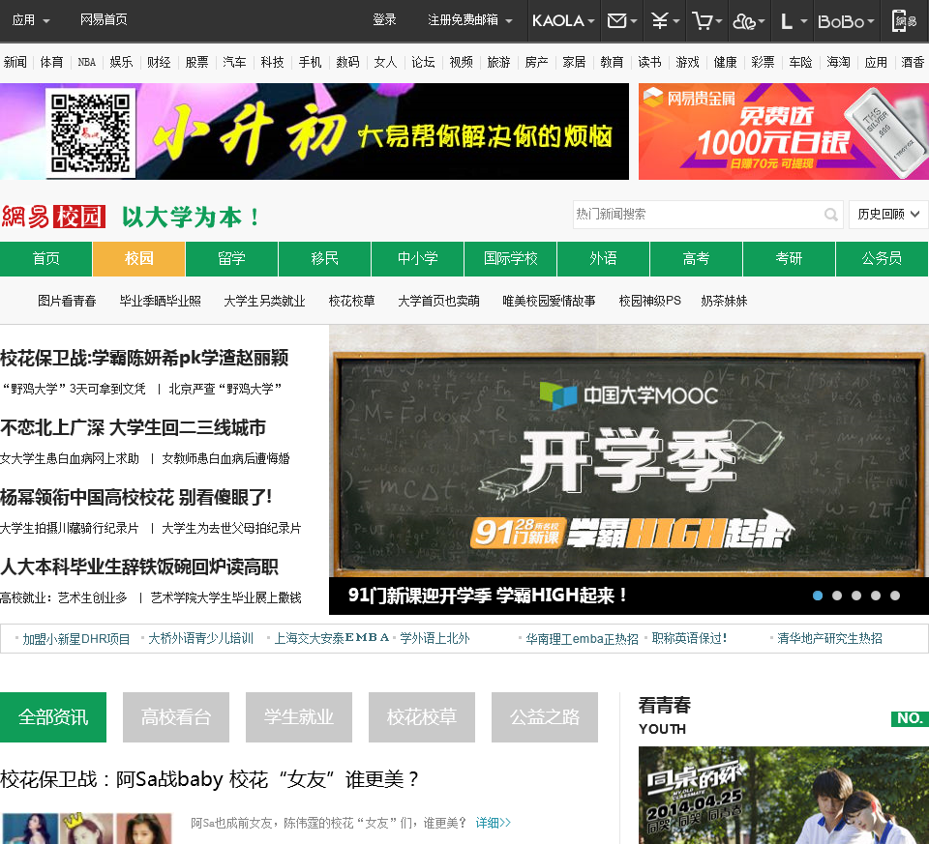
Task: Click 科技 in the channel bar
Action: [x=272, y=62]
